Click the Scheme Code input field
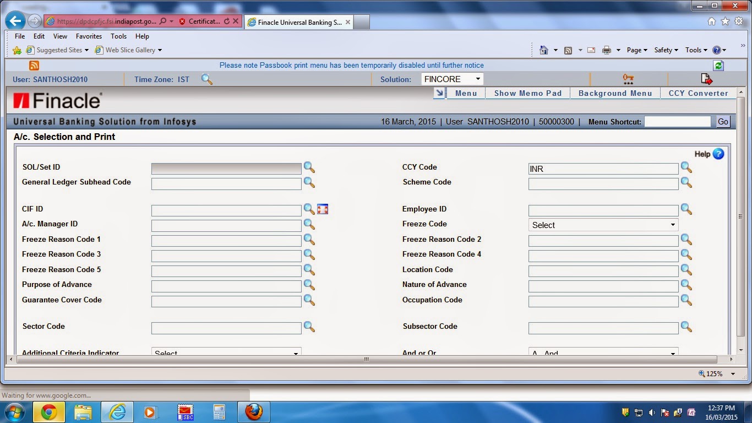752x423 pixels. tap(603, 184)
